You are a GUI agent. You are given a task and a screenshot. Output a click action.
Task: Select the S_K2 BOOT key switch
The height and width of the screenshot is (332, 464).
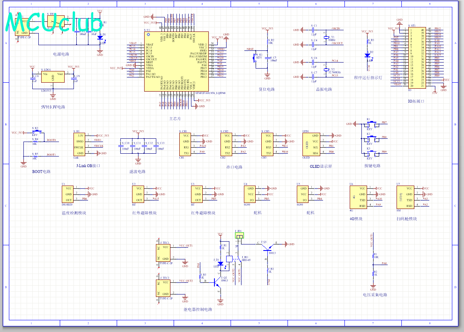37,132
